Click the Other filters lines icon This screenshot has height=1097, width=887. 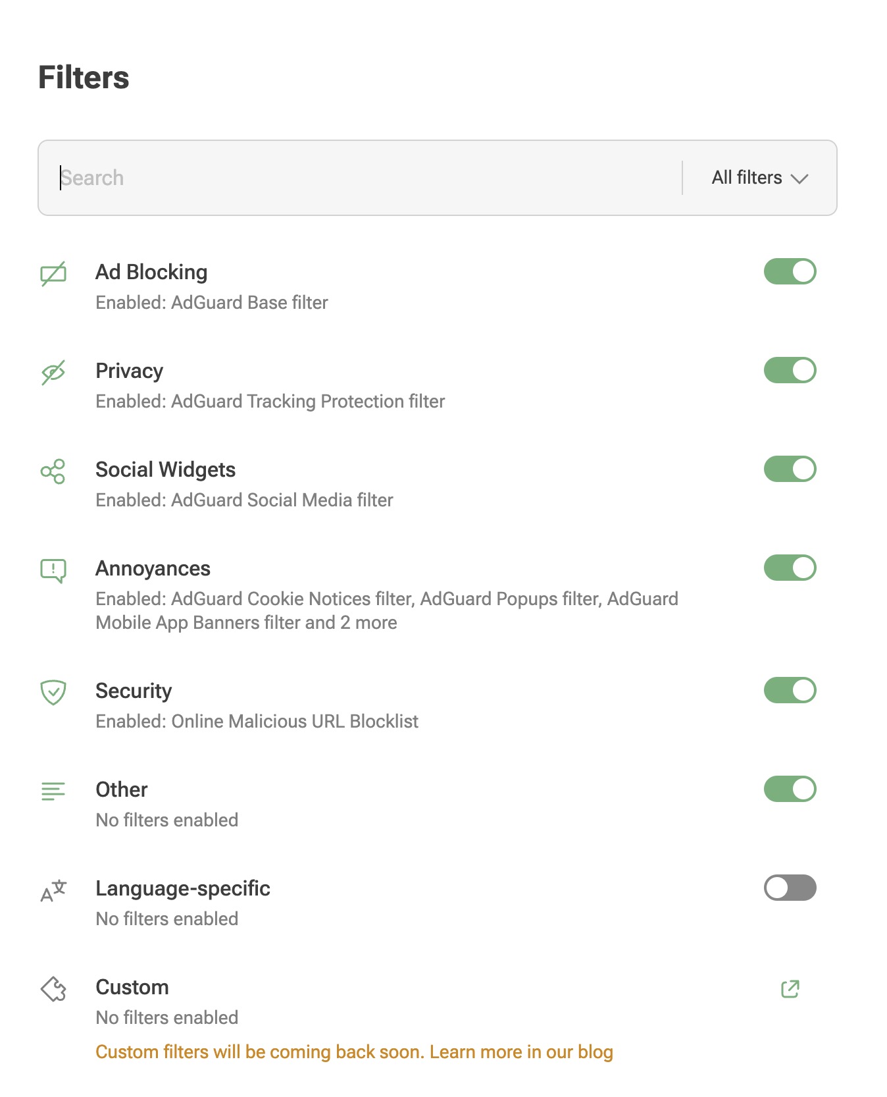coord(53,791)
